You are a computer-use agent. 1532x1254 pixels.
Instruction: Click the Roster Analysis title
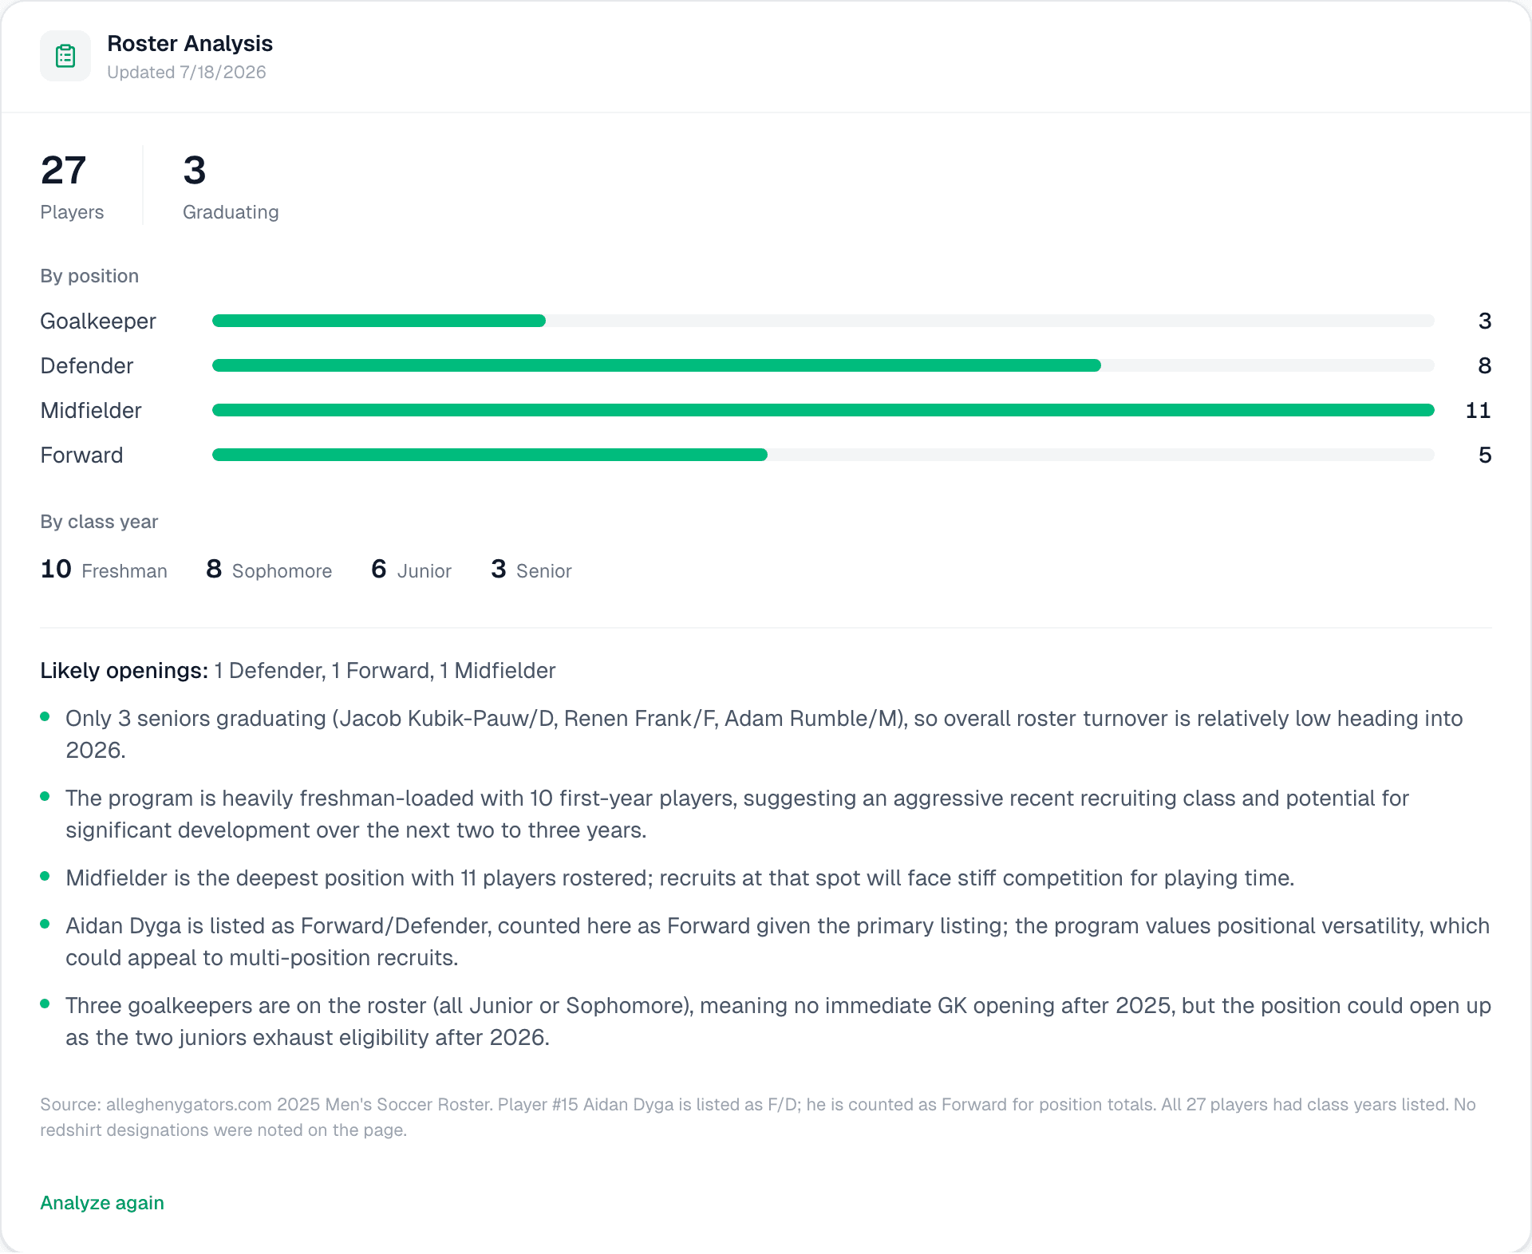(x=190, y=43)
